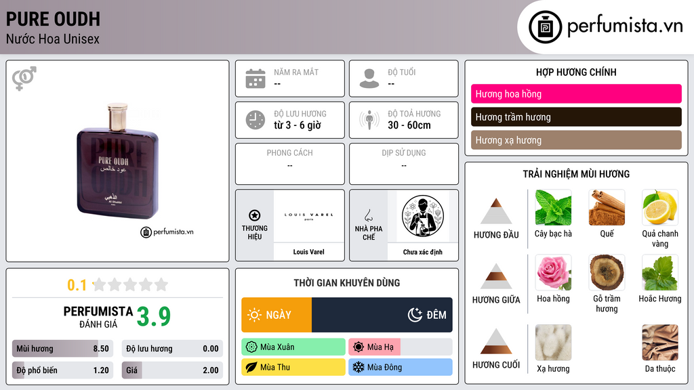
Task: Click the perfumista.vn site name text
Action: [x=626, y=26]
